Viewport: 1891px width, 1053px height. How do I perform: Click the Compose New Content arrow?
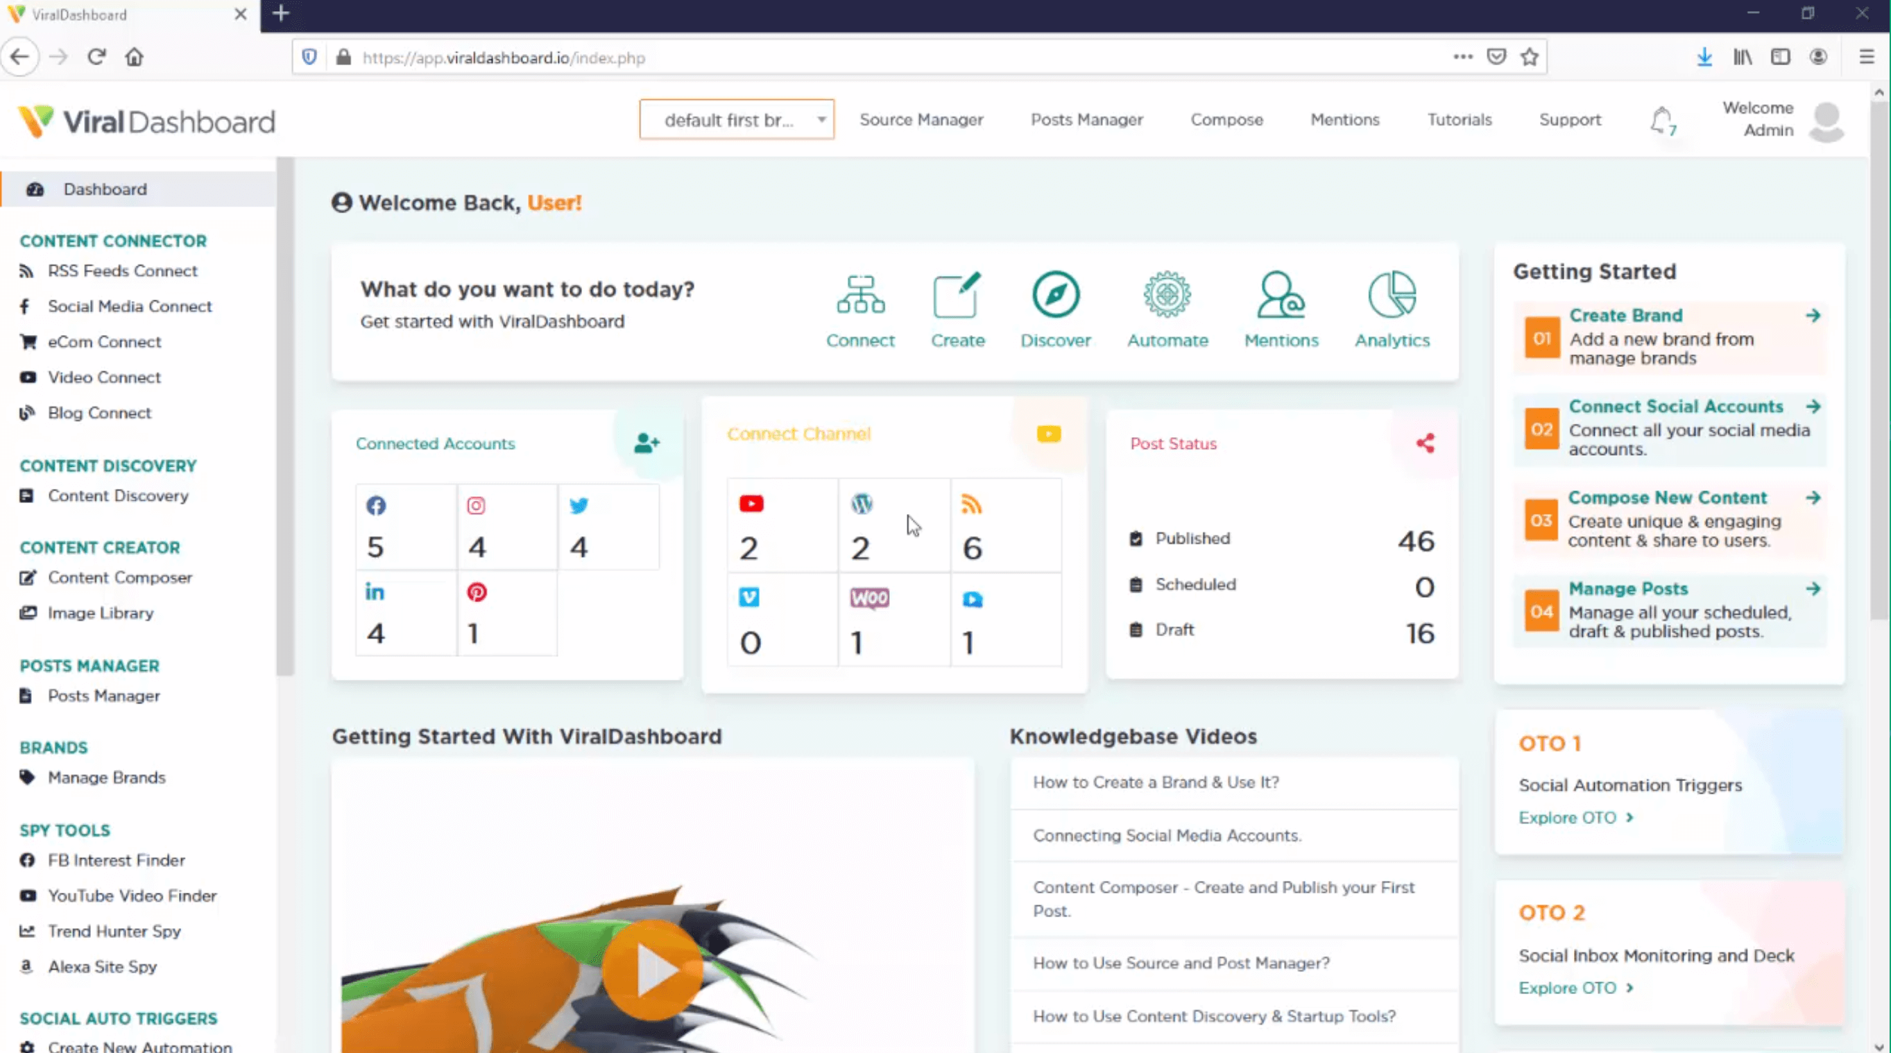tap(1813, 498)
